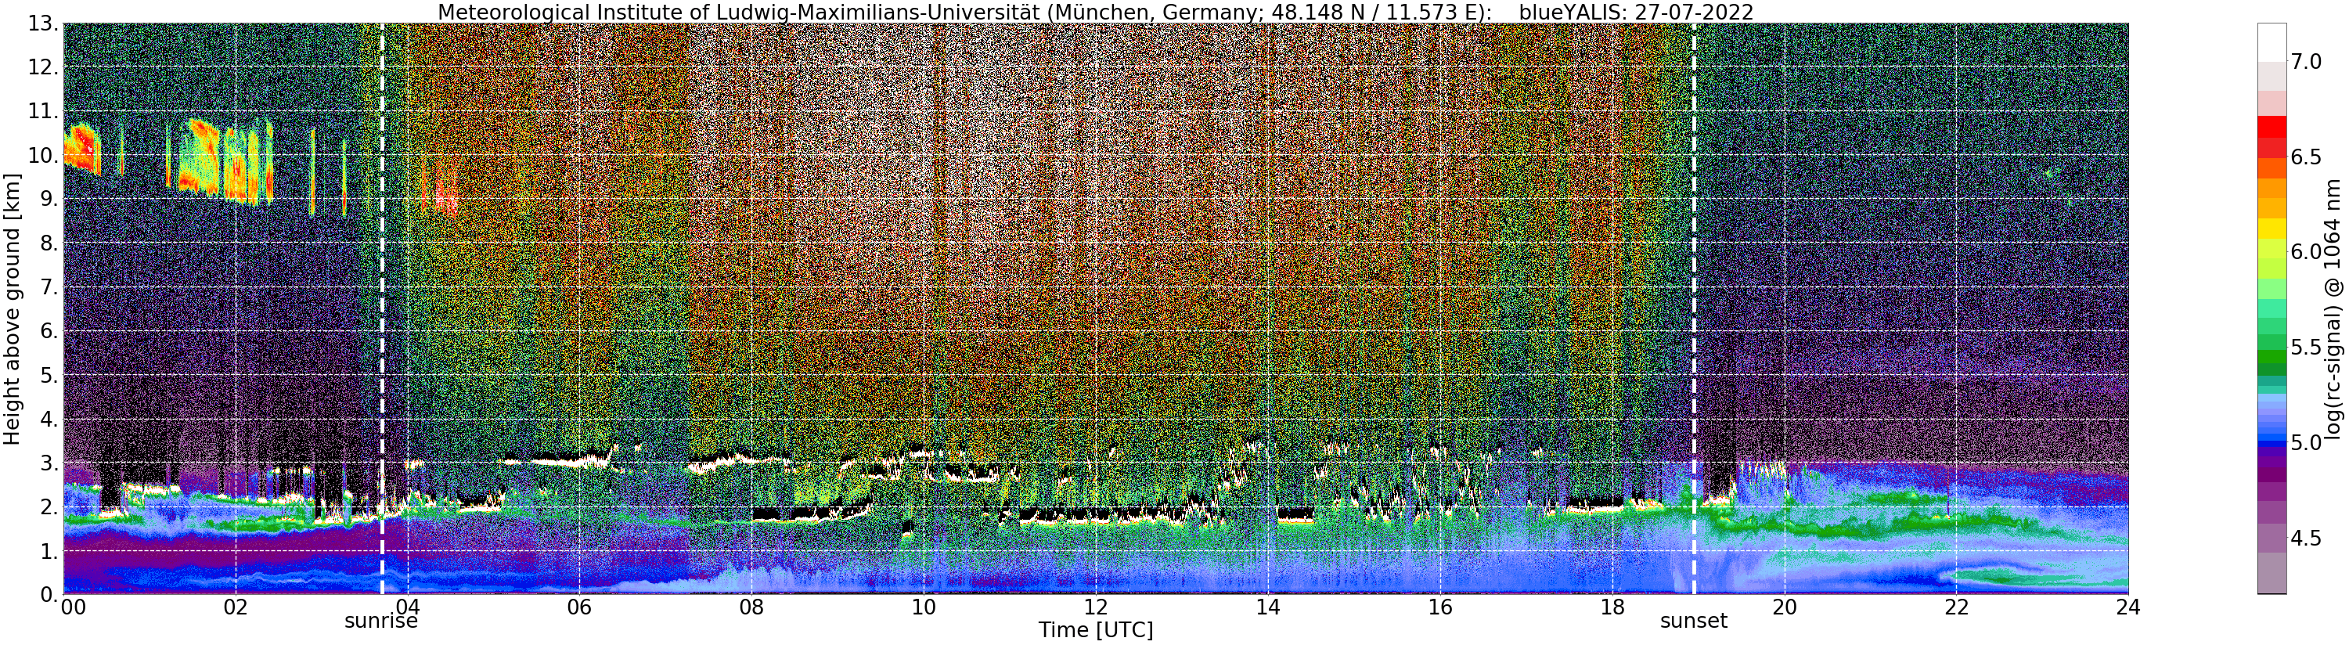This screenshot has width=2349, height=645.
Task: Click the red cirrus cloud at 10 km near midnight
Action: pos(82,150)
